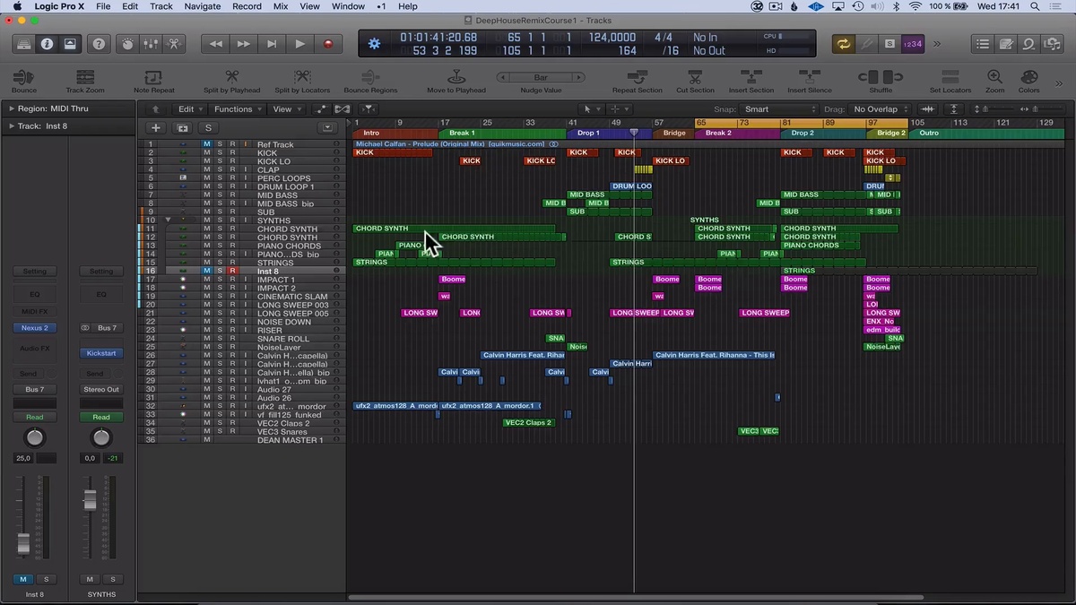Click the Shuffle toolbar icon
The width and height of the screenshot is (1076, 605).
(881, 78)
